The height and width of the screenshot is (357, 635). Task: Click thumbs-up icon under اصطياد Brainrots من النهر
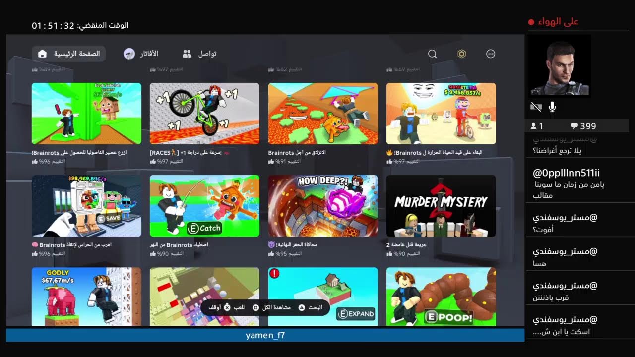(x=153, y=254)
